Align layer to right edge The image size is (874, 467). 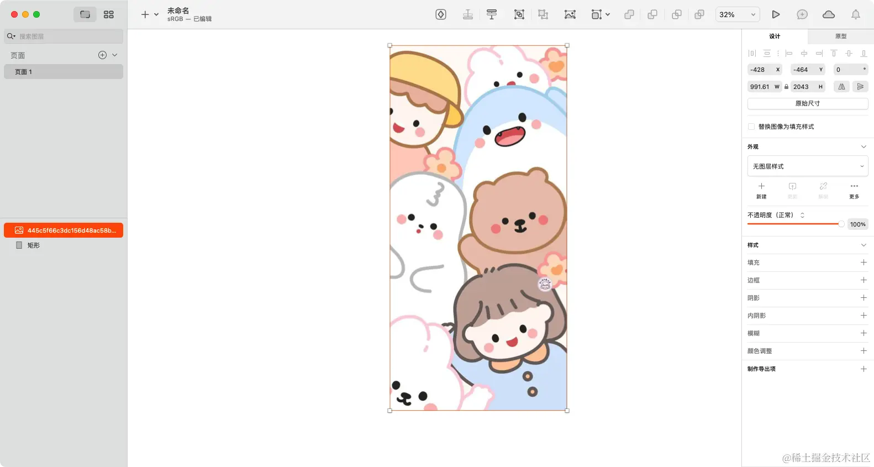[819, 53]
